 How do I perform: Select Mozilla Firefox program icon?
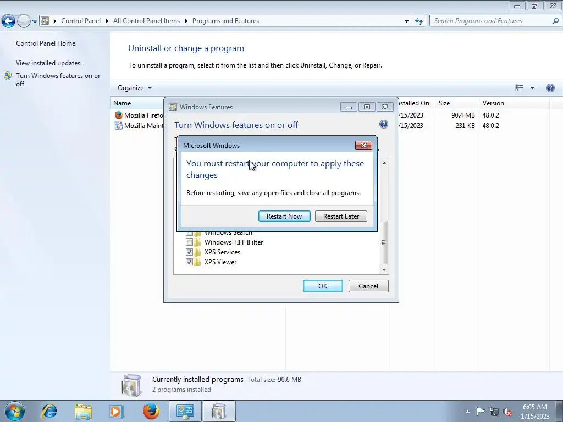119,115
